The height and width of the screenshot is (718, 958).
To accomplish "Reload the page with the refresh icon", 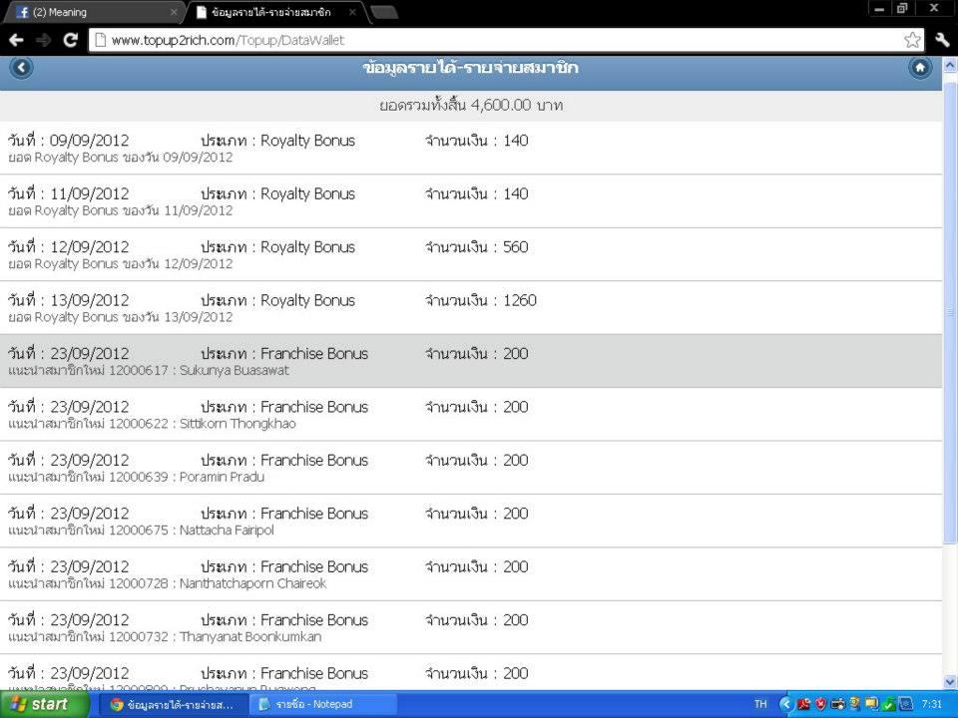I will coord(70,40).
